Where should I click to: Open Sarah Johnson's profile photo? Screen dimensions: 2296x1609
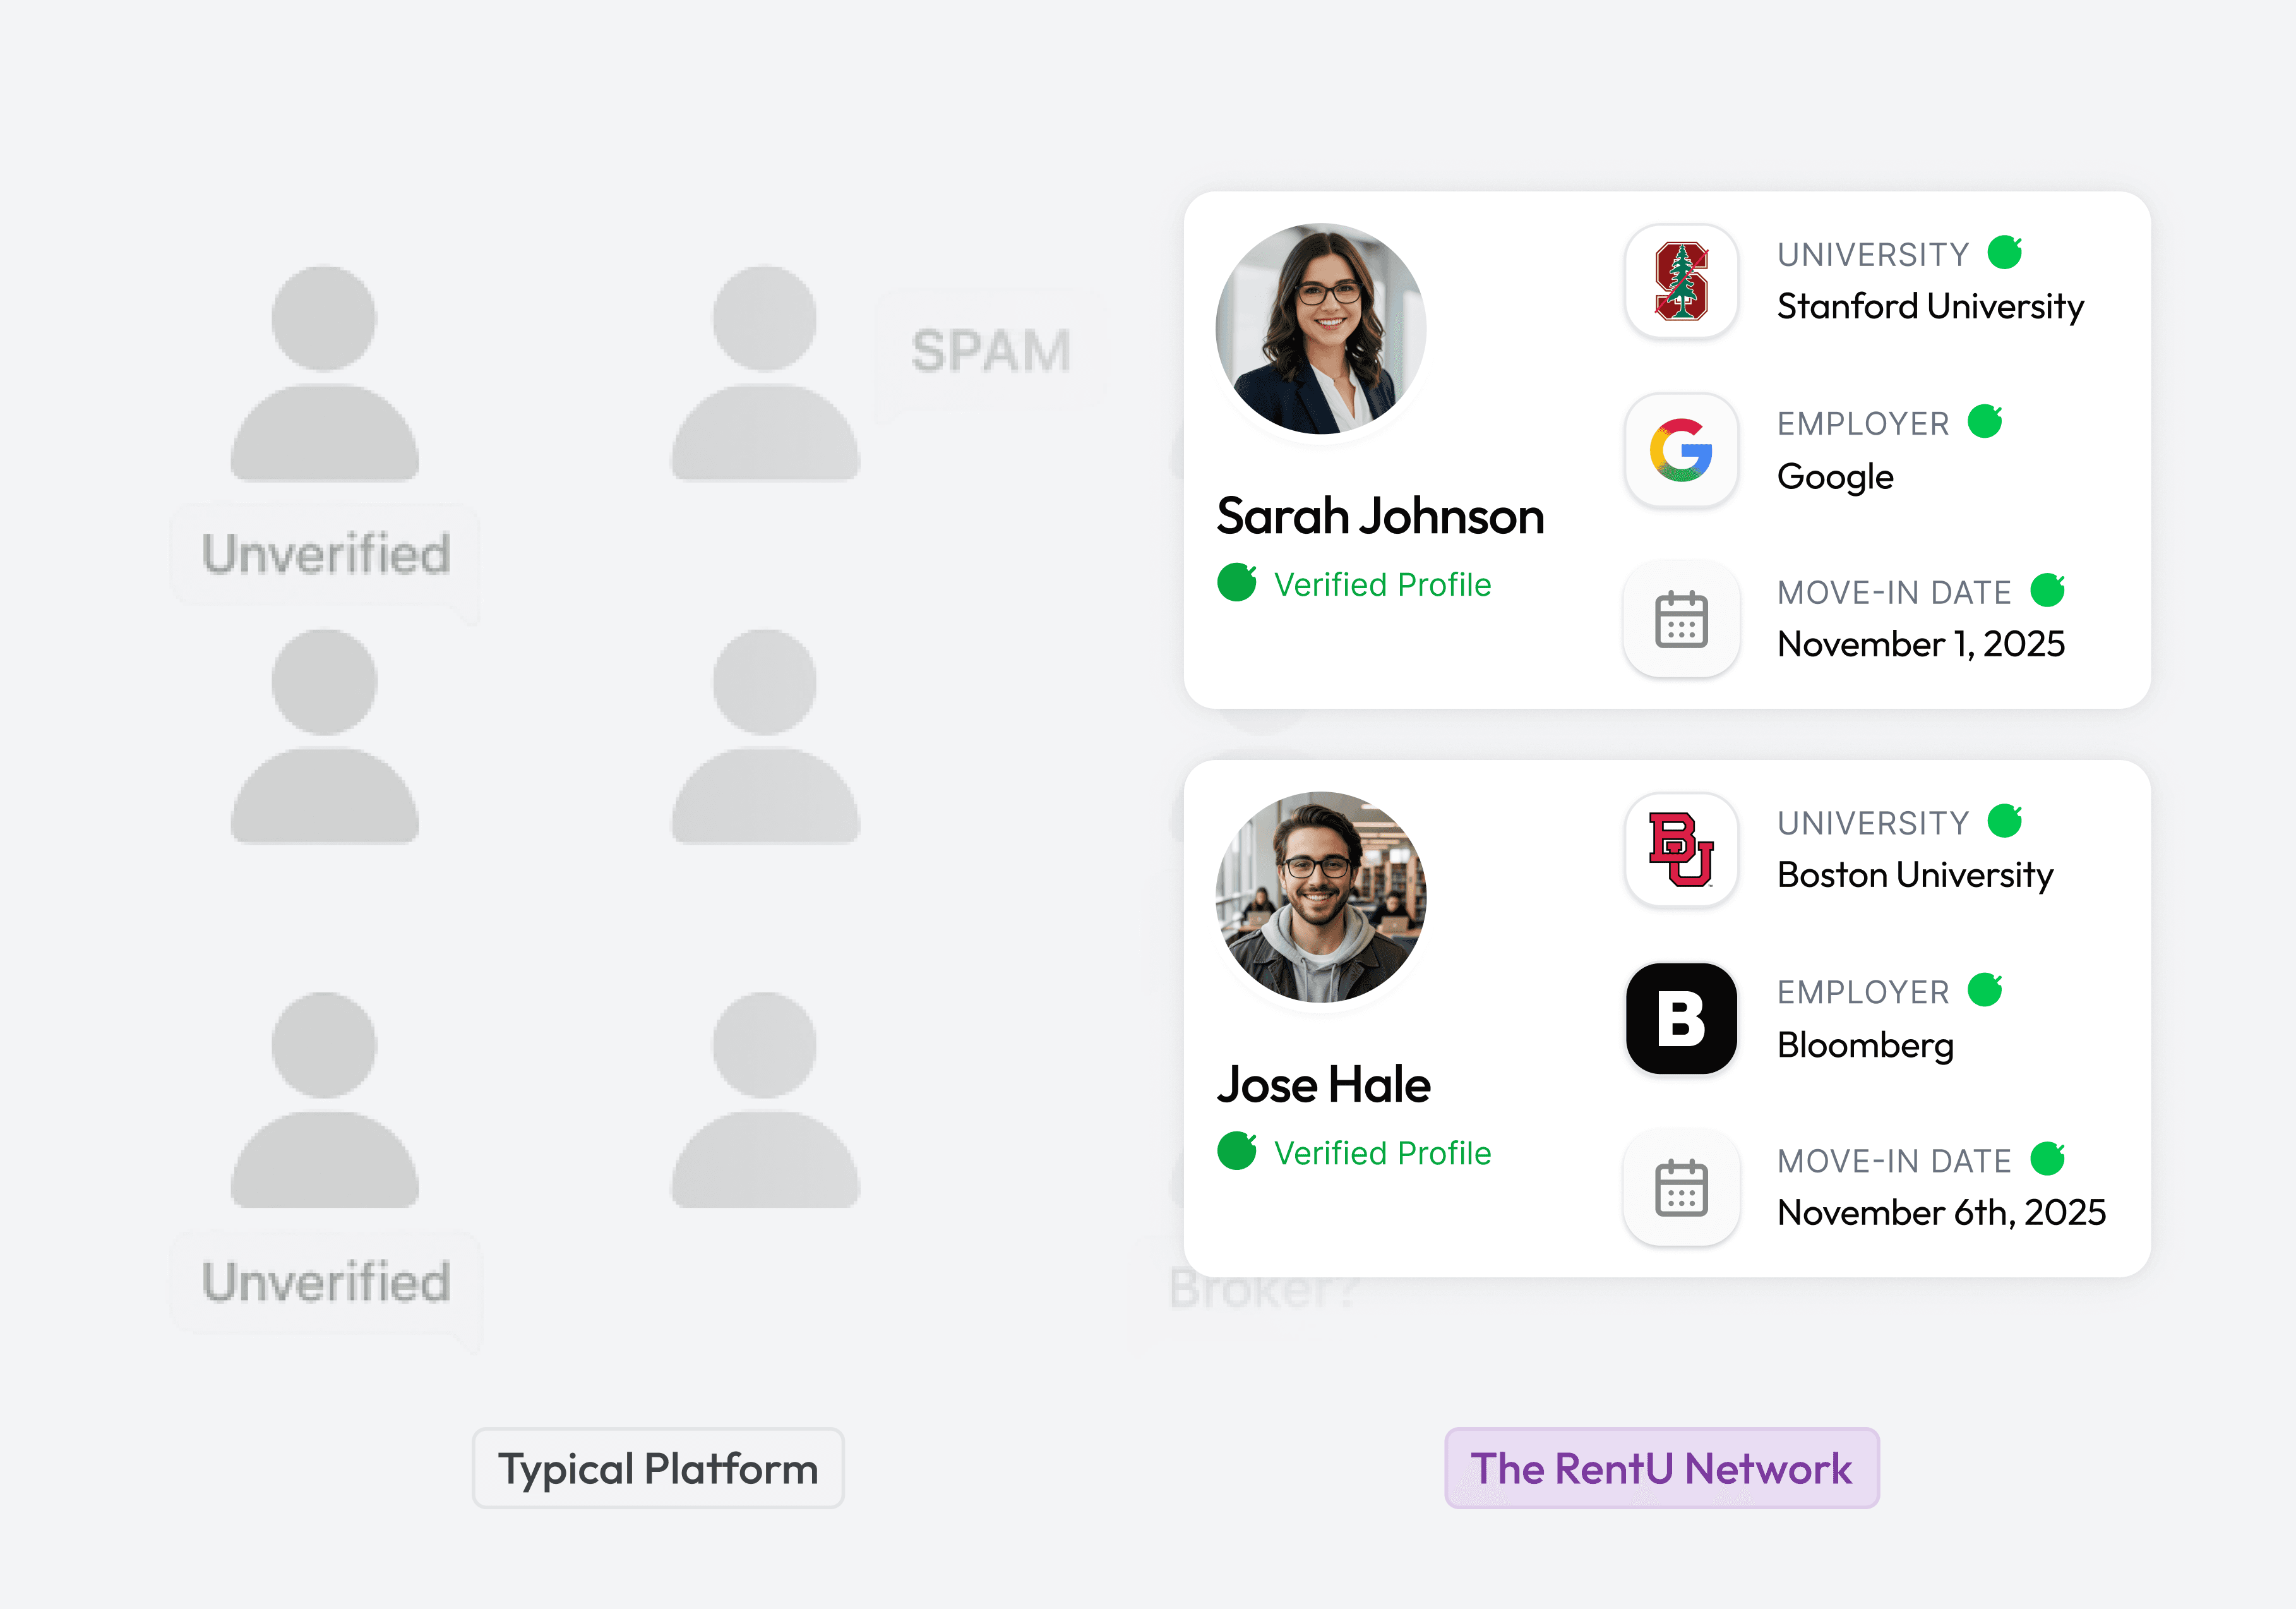[1320, 328]
